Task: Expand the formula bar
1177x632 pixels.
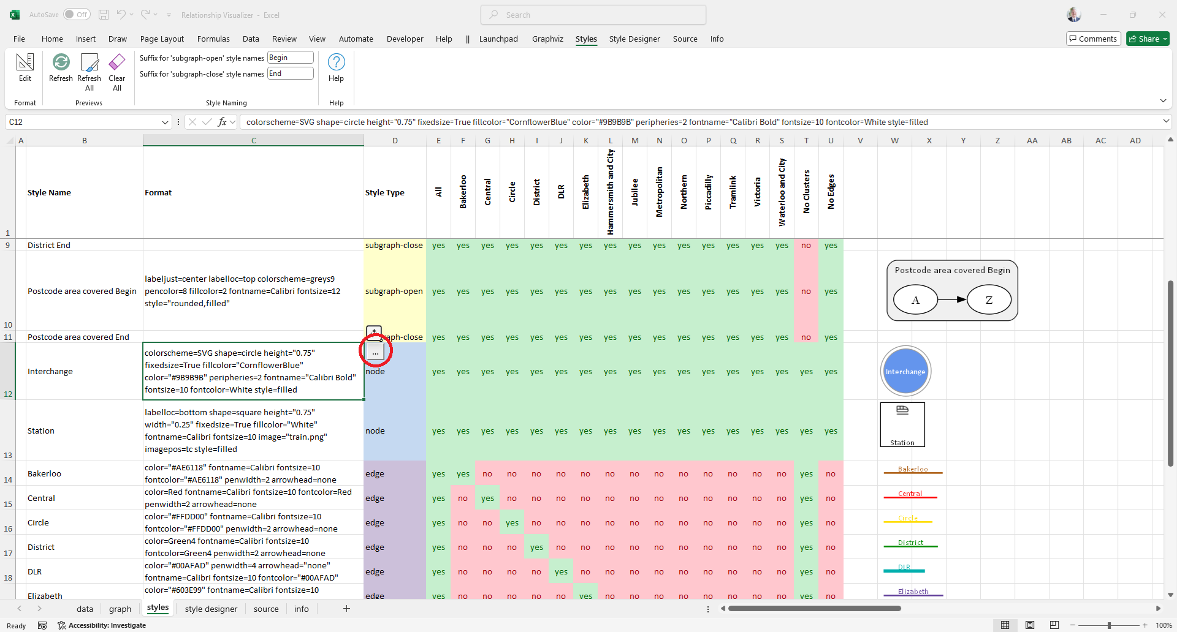Action: tap(1166, 122)
